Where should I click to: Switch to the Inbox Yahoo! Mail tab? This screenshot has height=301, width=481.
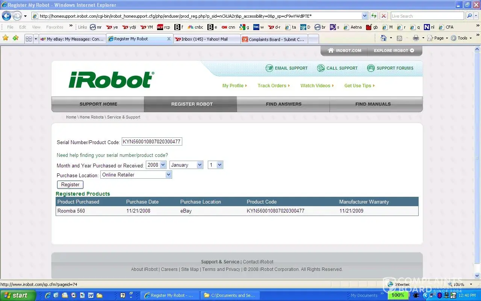pos(206,39)
